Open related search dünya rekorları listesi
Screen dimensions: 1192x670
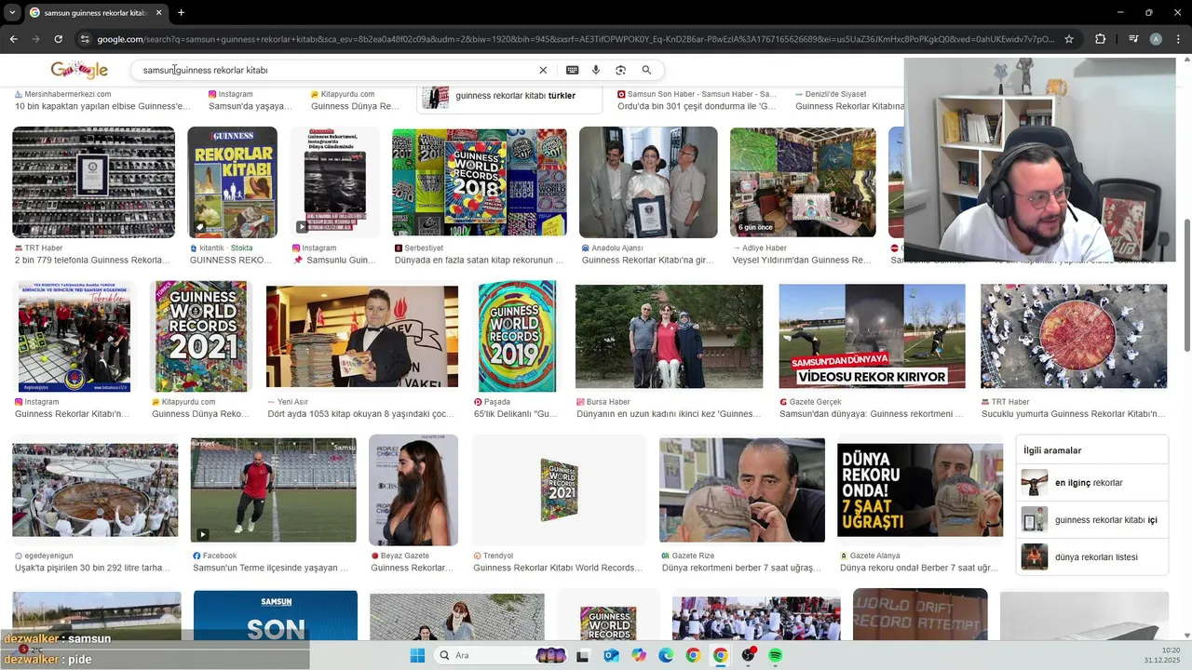(x=1092, y=557)
